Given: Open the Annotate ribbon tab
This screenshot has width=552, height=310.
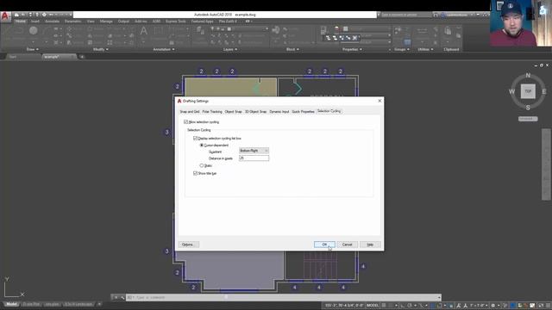Looking at the screenshot, I should (52, 22).
